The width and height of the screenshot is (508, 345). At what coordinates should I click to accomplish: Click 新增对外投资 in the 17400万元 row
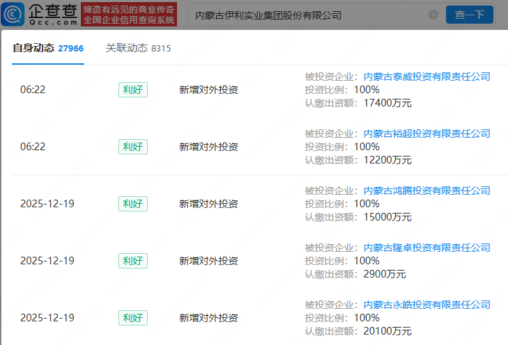(x=208, y=90)
